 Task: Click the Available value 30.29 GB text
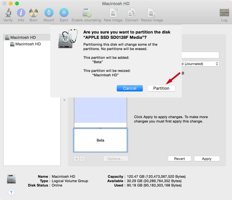pos(154,181)
